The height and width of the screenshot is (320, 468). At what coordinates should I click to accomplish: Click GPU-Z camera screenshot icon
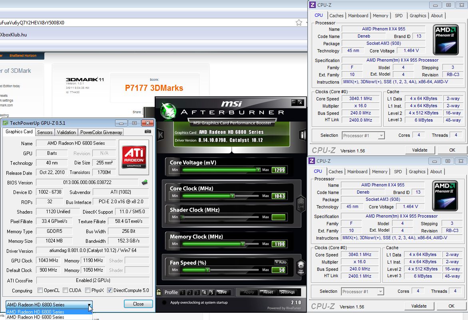click(x=147, y=132)
